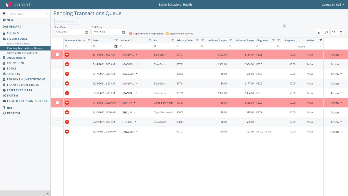Viewport: 348px width, 196px height.
Task: Select the 7/20/2021 HOLBAR row checkbox
Action: click(57, 122)
